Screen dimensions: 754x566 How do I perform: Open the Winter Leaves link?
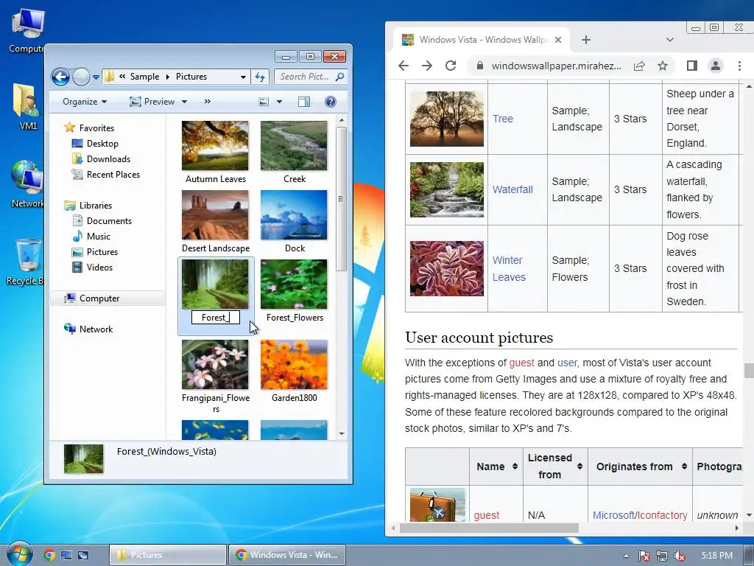point(509,268)
